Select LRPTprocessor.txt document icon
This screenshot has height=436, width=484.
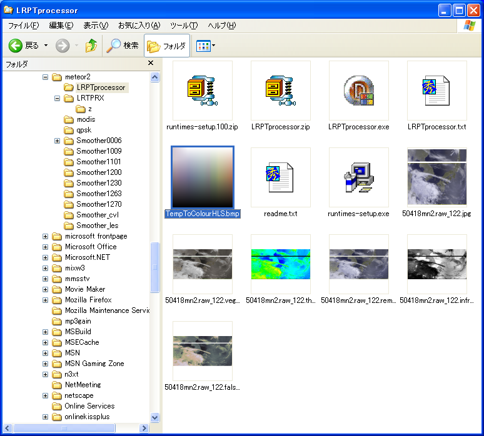tap(436, 91)
